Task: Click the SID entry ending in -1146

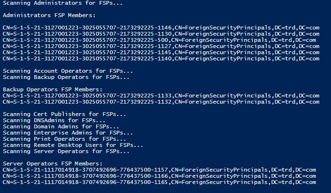Action: [x=161, y=28]
